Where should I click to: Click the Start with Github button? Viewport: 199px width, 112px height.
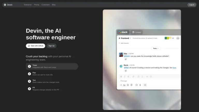click(x=35, y=46)
